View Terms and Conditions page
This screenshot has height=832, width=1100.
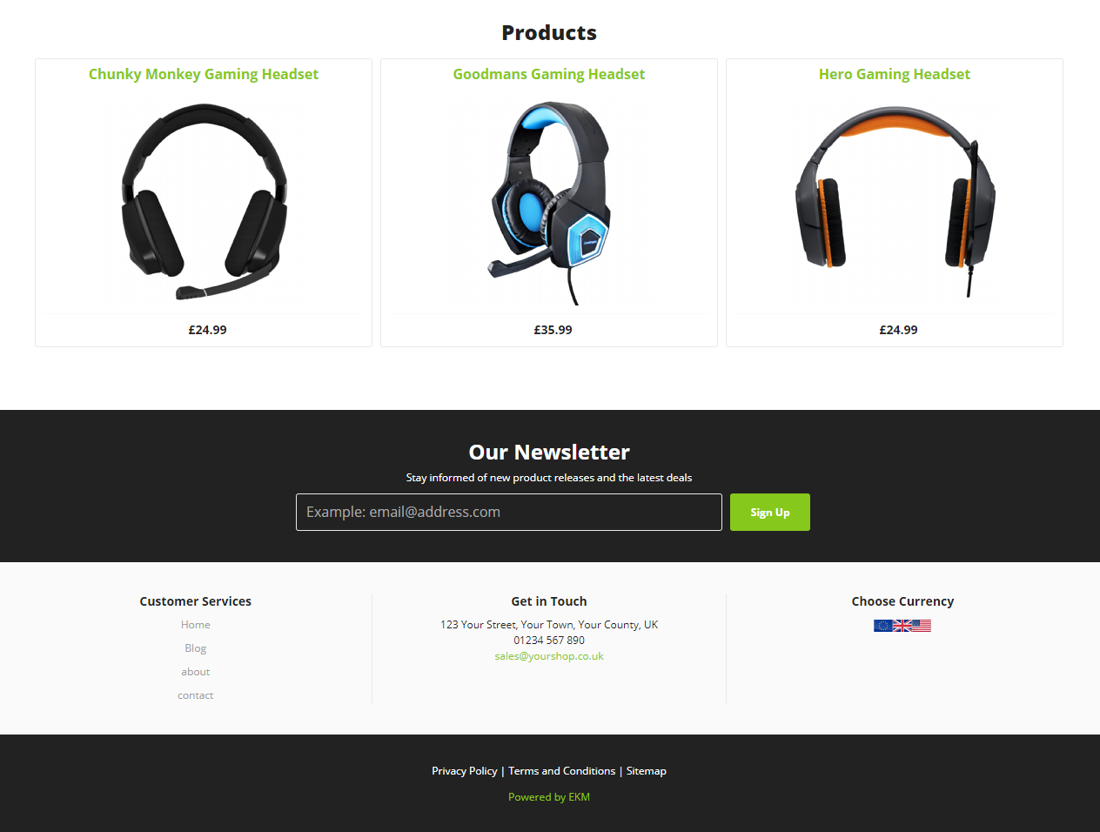click(x=562, y=771)
